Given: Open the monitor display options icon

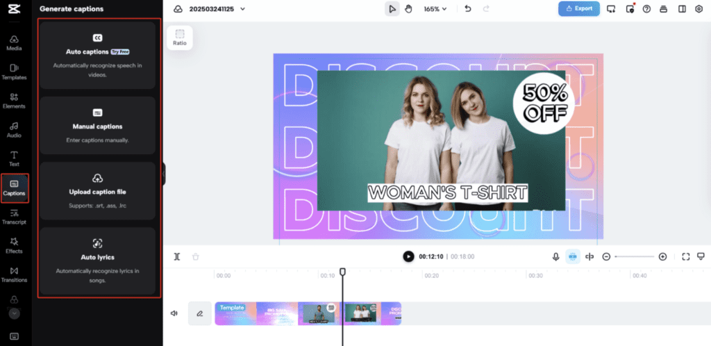Looking at the screenshot, I should tap(701, 256).
